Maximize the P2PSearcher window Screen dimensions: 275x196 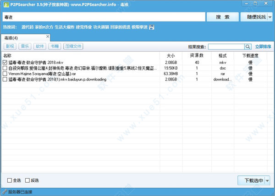pos(256,3)
